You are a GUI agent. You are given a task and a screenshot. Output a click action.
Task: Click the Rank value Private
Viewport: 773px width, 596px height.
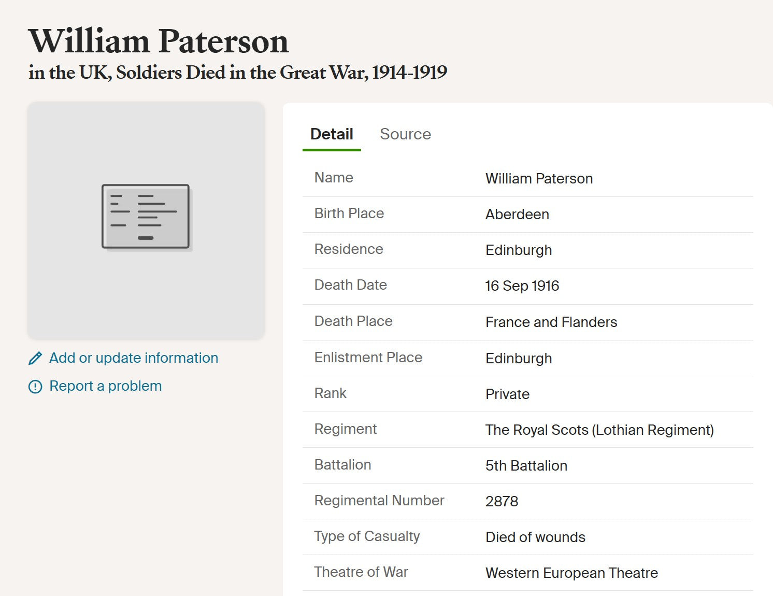(x=507, y=394)
